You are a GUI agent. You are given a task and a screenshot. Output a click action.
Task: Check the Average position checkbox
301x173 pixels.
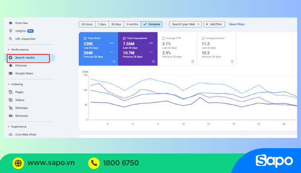click(203, 38)
